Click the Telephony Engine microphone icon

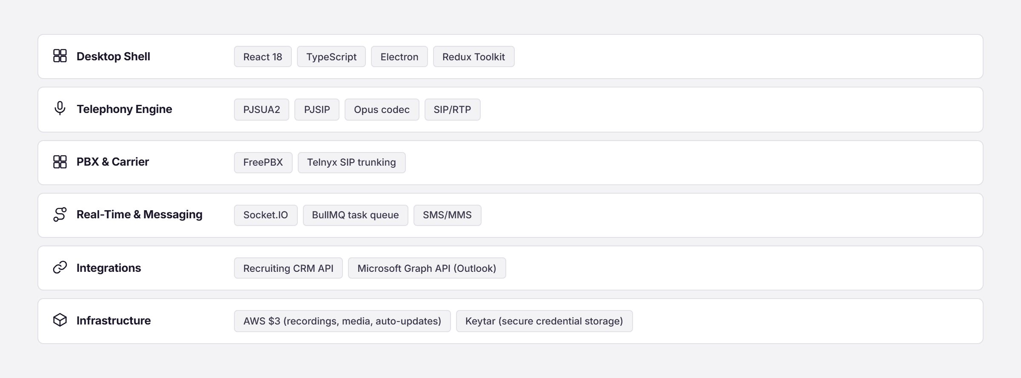pyautogui.click(x=60, y=109)
